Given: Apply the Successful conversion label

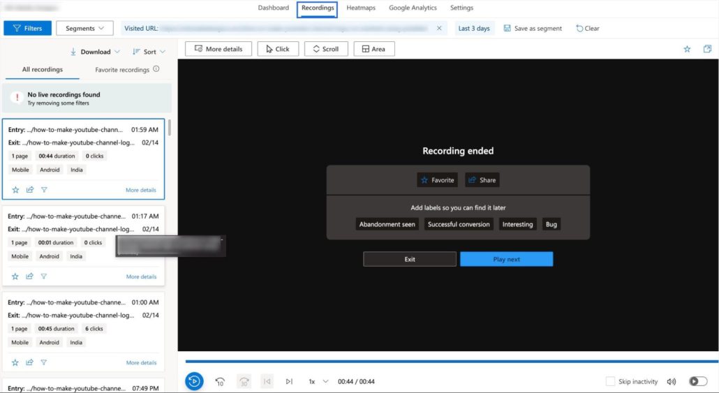Looking at the screenshot, I should pos(459,224).
